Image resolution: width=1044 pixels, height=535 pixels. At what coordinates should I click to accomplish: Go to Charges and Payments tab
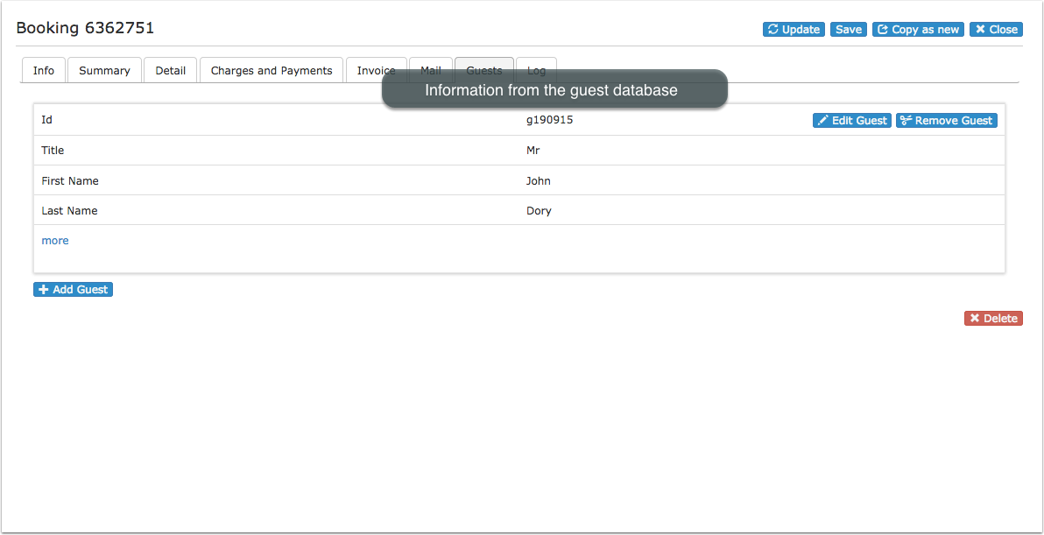click(272, 71)
